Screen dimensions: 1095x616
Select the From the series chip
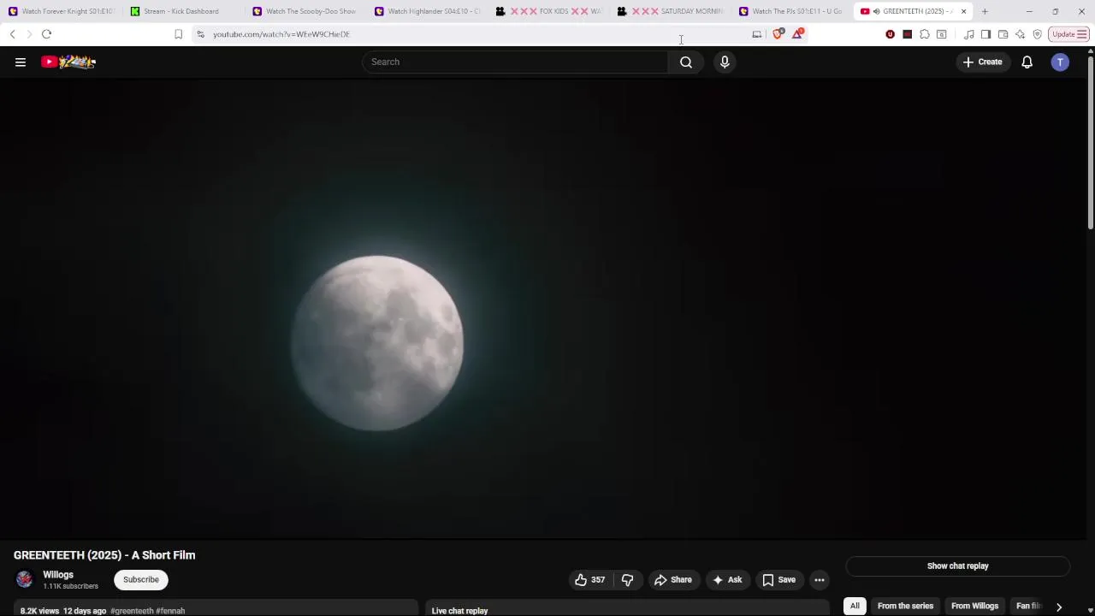click(905, 606)
